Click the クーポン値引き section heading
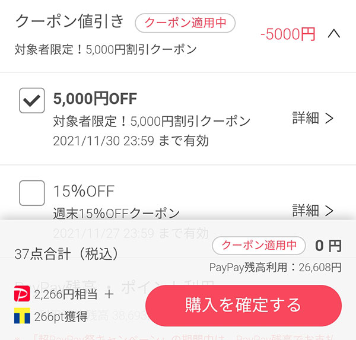 click(x=69, y=21)
